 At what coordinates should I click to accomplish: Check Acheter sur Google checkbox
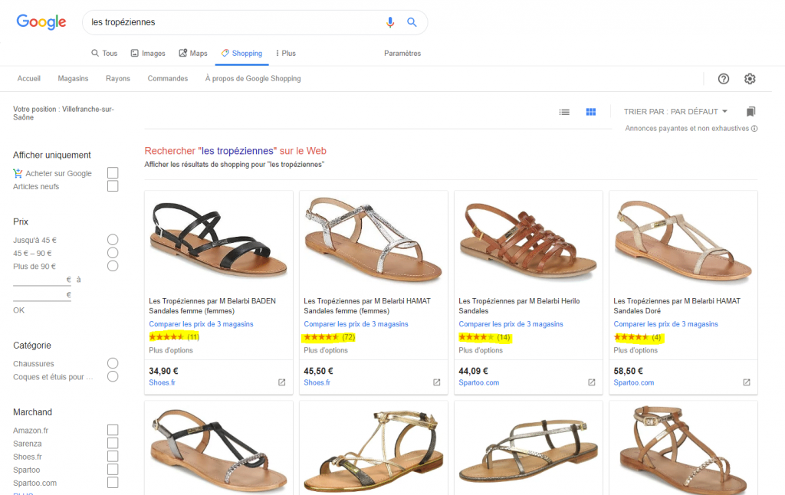point(113,172)
